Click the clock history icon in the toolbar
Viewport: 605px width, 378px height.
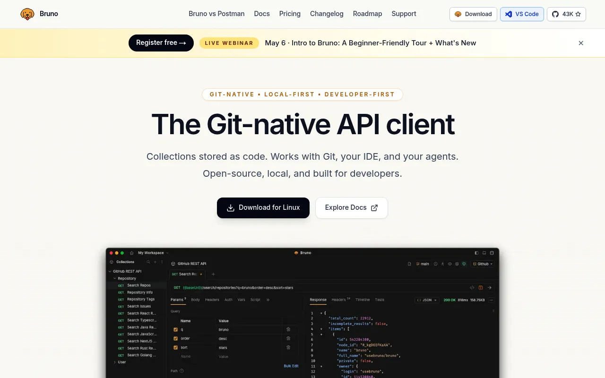click(x=436, y=264)
